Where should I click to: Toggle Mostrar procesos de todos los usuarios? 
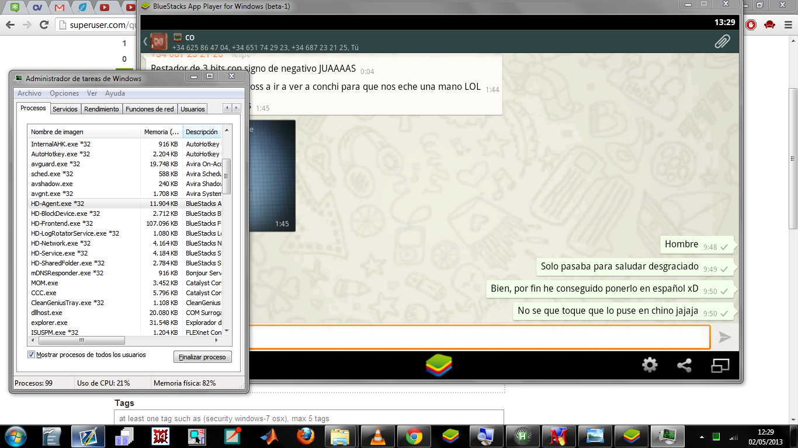(31, 355)
